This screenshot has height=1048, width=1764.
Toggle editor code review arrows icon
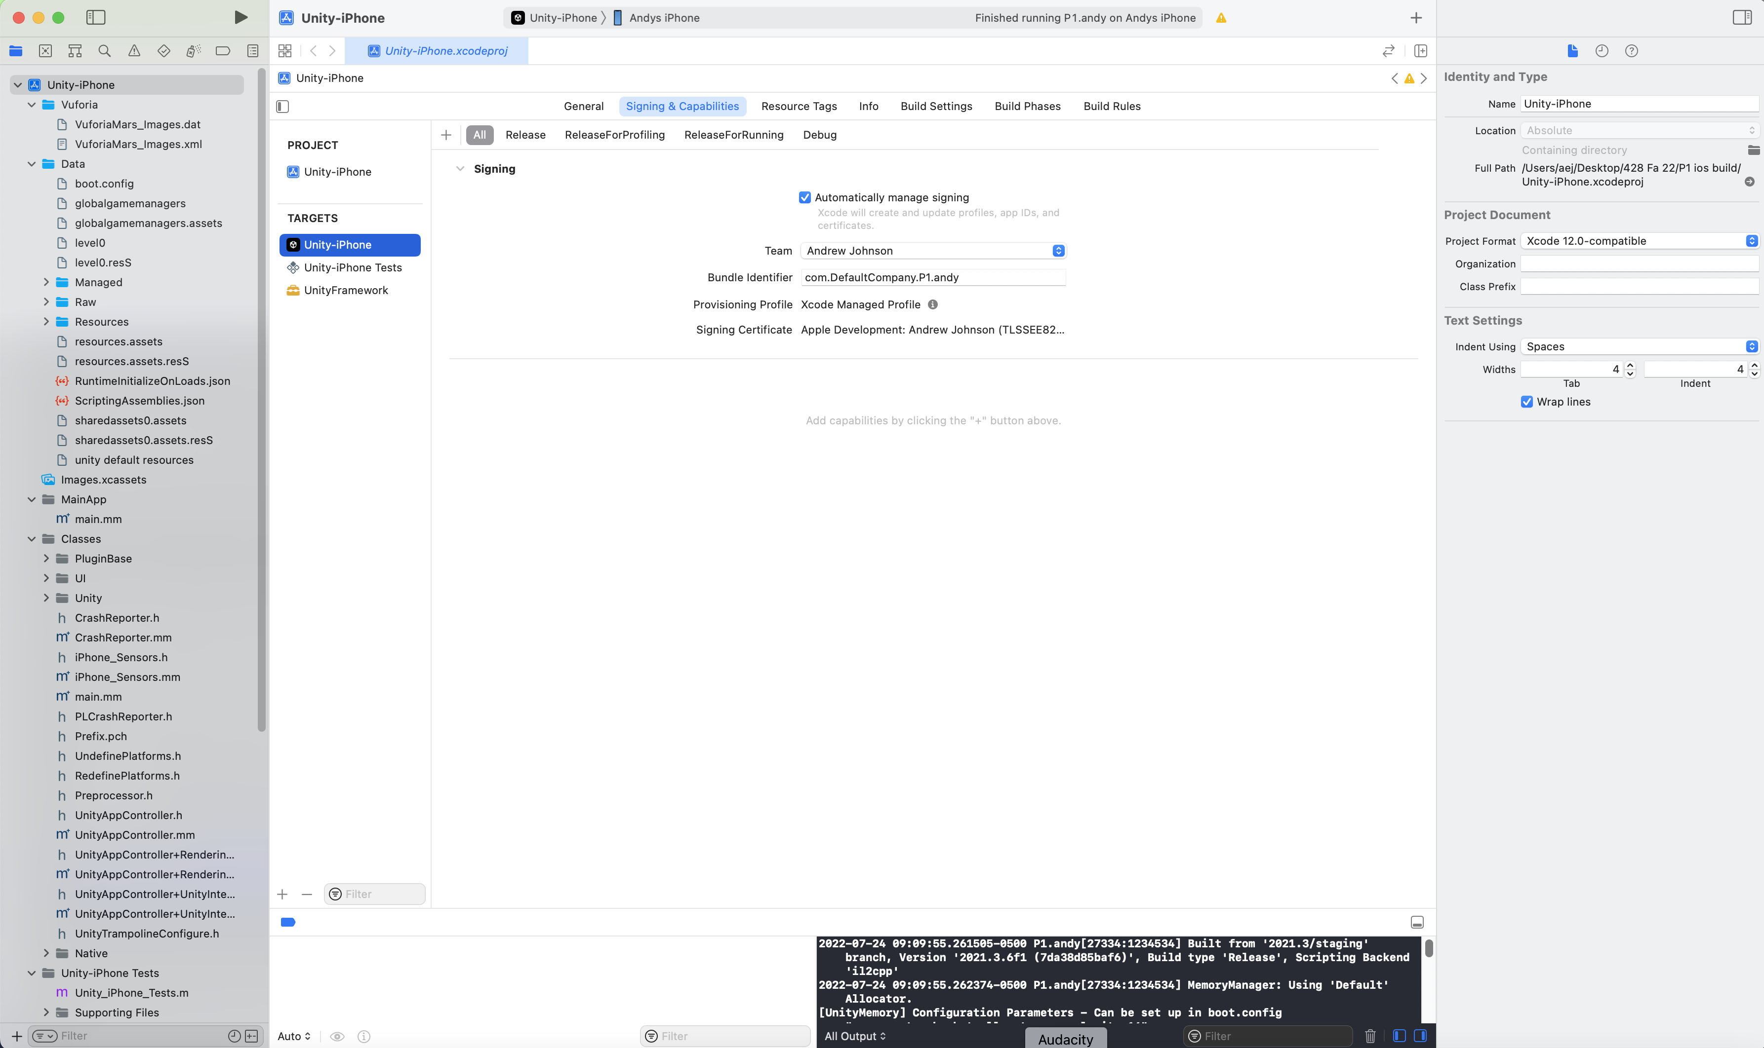click(x=1389, y=51)
